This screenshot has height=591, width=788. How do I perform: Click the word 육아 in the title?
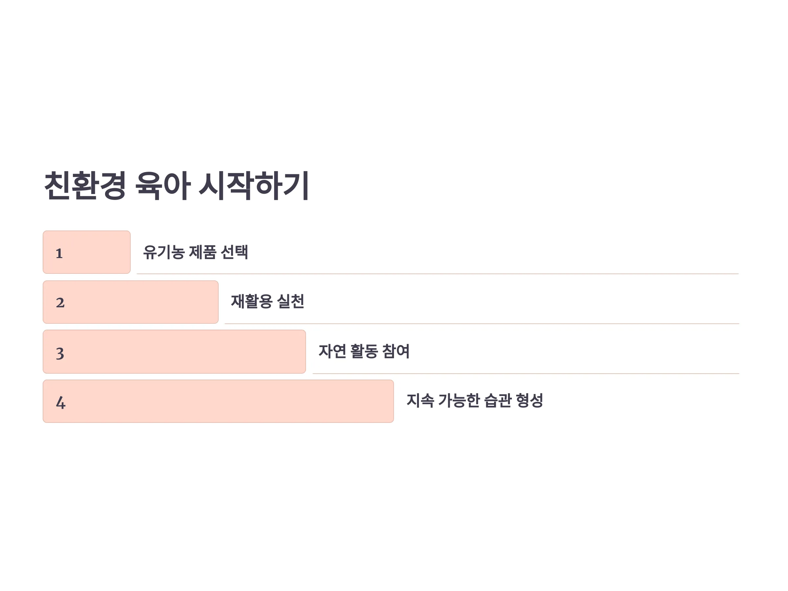(163, 186)
